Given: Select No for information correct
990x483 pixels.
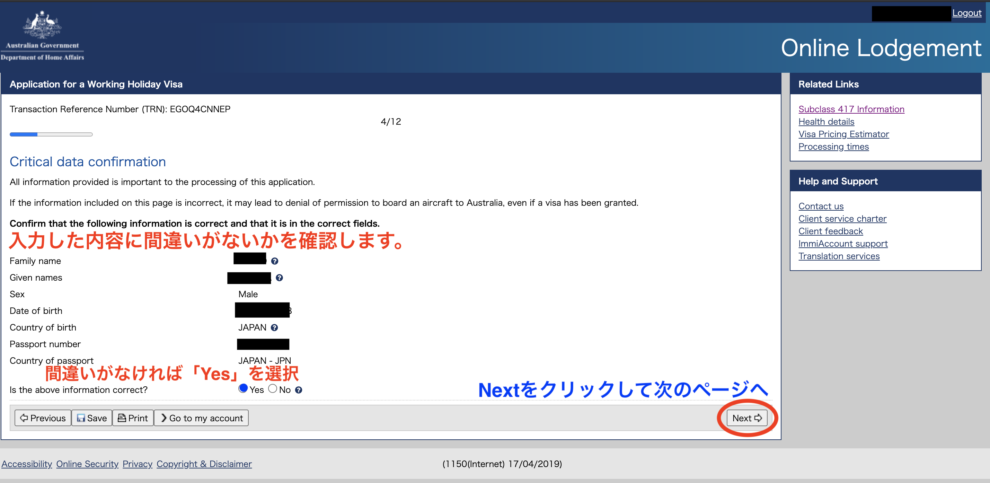Looking at the screenshot, I should tap(273, 388).
